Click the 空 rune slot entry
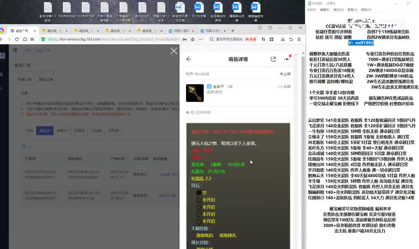The height and width of the screenshot is (249, 419). pos(204,193)
